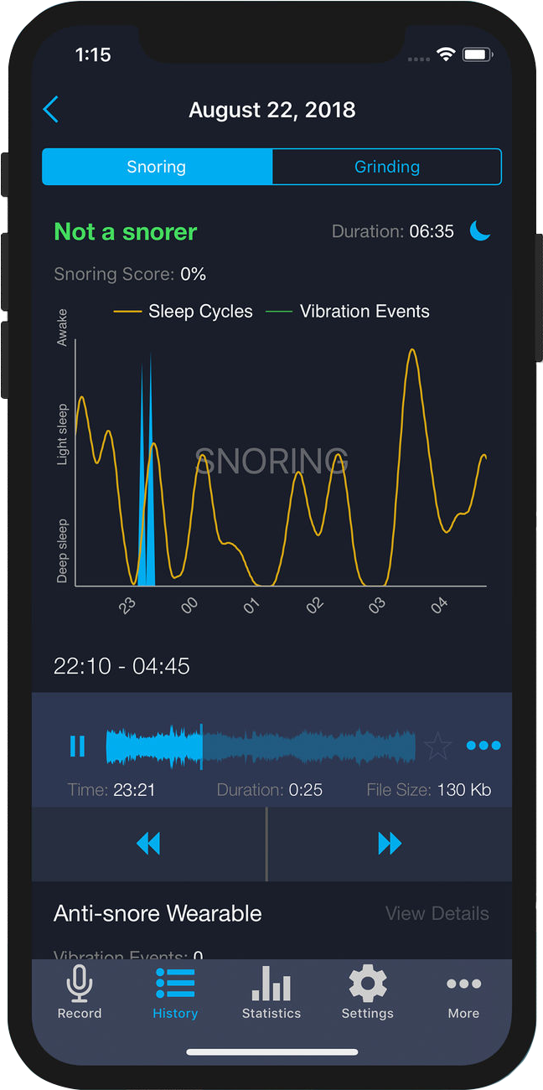
Task: Toggle Sleep Cycles legend entry
Action: click(x=184, y=312)
